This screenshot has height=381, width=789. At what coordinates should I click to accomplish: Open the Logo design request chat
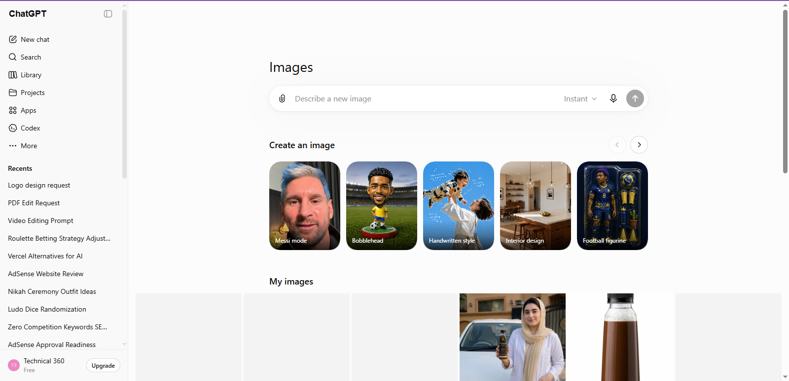click(61, 185)
